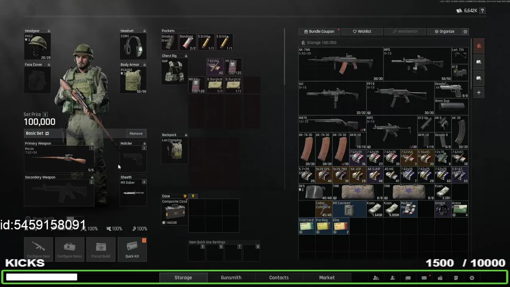Toggle the Headset slot lock
The image size is (510, 287).
click(145, 31)
